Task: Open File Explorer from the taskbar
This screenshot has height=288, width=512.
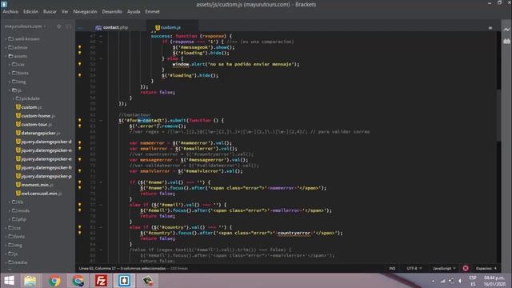Action: 30,281
